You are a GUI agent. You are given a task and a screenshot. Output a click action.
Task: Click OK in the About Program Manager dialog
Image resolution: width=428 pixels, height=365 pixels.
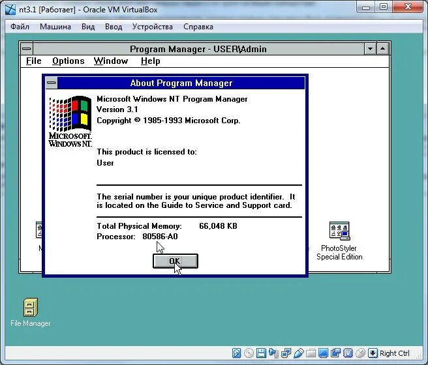[x=176, y=261]
